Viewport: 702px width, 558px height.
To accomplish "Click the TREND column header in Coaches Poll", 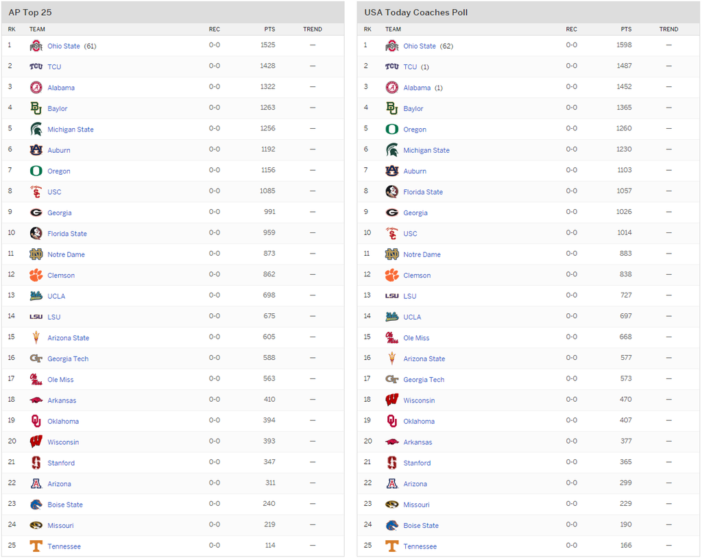I will tap(668, 29).
